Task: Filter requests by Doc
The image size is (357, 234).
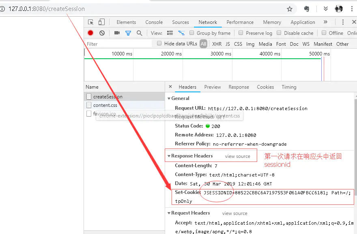Action: pyautogui.click(x=294, y=44)
